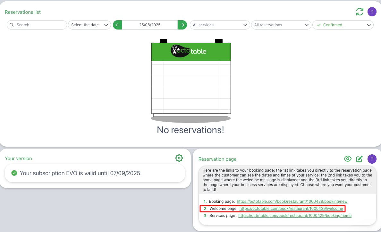Click subscription EVO validity text
The width and height of the screenshot is (381, 232).
click(81, 173)
